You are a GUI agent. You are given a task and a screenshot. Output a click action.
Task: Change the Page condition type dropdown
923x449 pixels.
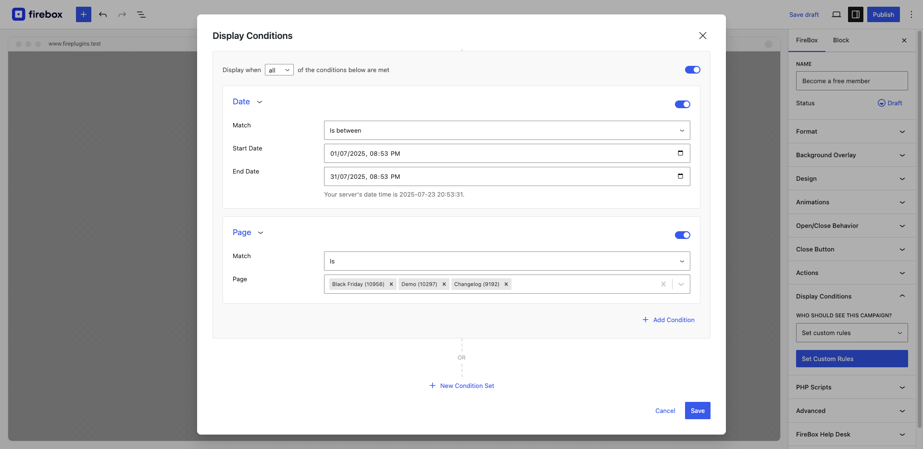pos(248,233)
